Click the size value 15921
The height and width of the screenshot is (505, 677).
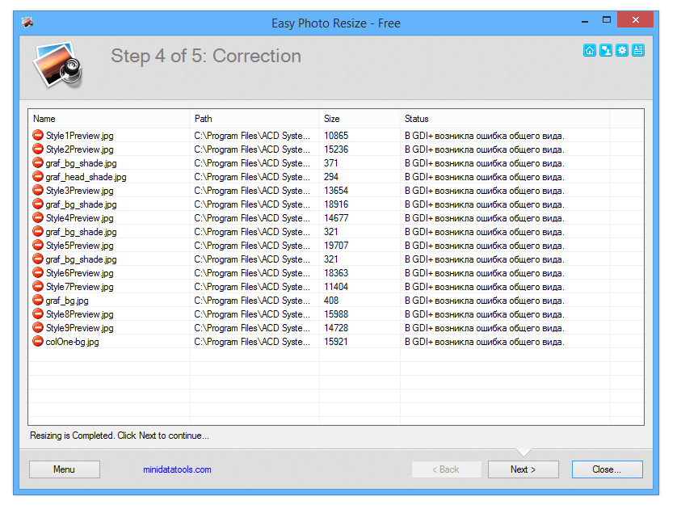coord(336,342)
